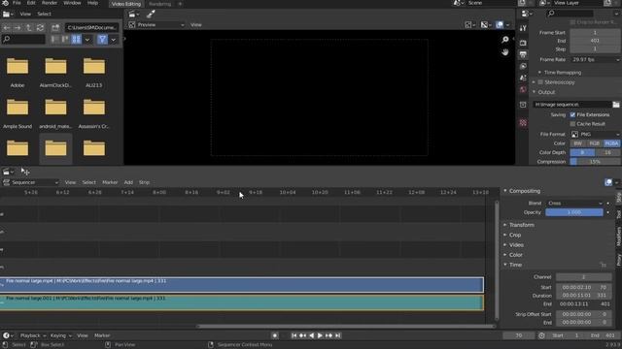Viewport: 622px width, 349px height.
Task: Go forward in the file browser
Action: 17,28
